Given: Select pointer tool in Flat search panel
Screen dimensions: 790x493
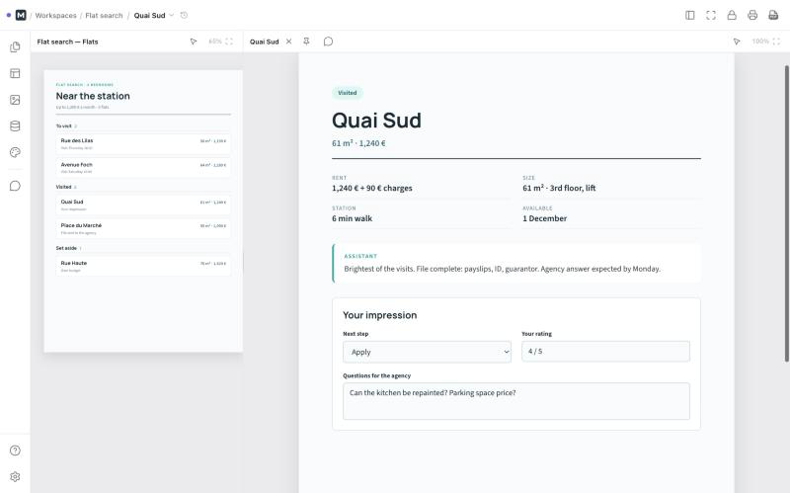Looking at the screenshot, I should pos(194,41).
